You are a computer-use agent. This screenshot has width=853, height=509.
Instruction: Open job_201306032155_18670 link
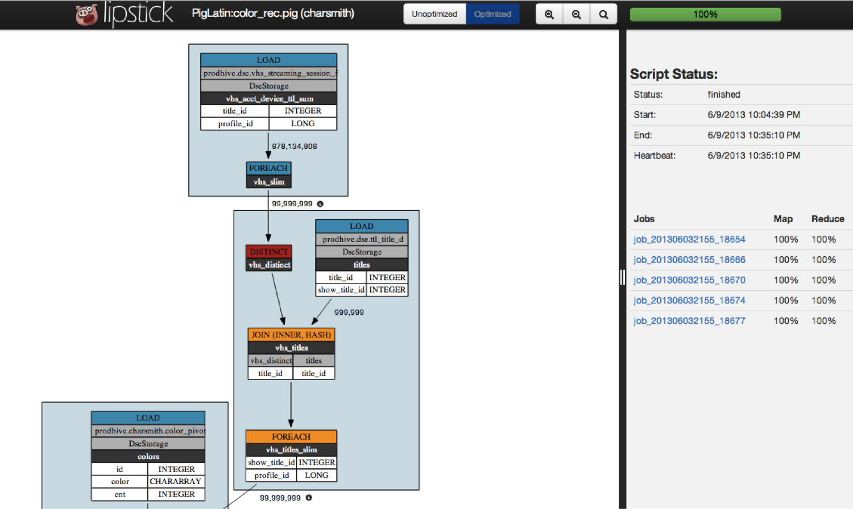pos(689,281)
